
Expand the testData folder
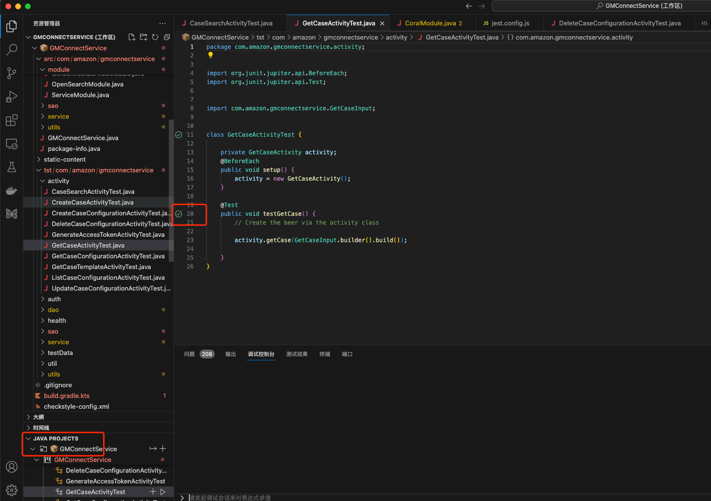(x=42, y=353)
